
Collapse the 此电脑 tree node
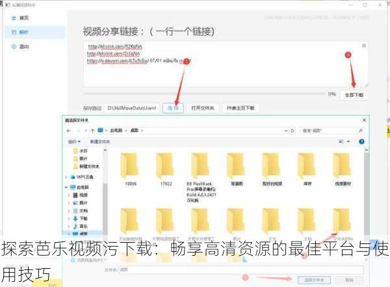tap(66, 187)
